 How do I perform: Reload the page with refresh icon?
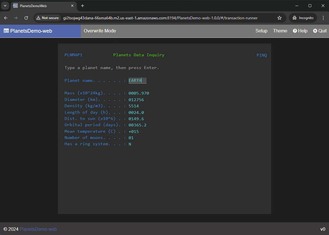[26, 18]
